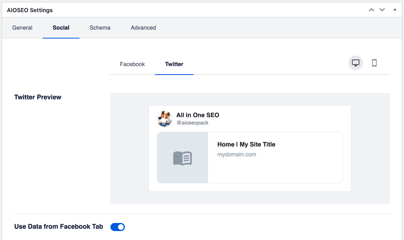Click the All in One SEO name
The image size is (404, 240).
(198, 115)
